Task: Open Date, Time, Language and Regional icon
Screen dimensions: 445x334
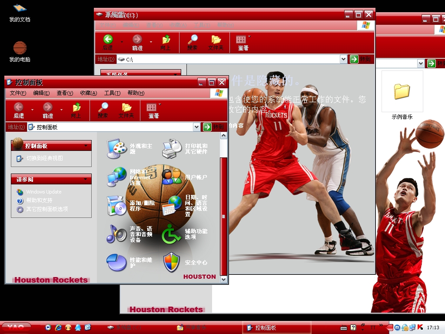Action: pos(172,205)
